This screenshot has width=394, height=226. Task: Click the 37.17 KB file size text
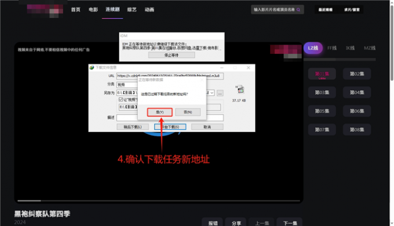tap(239, 101)
